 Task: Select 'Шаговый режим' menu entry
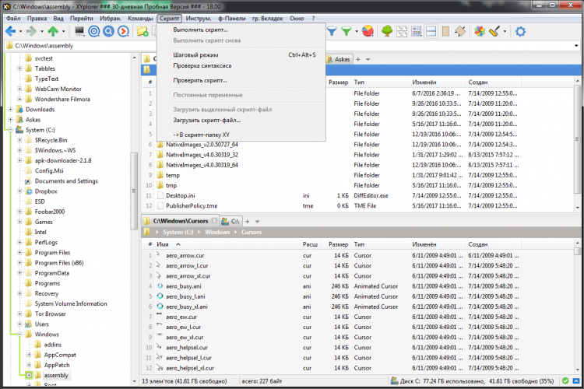[x=241, y=54]
